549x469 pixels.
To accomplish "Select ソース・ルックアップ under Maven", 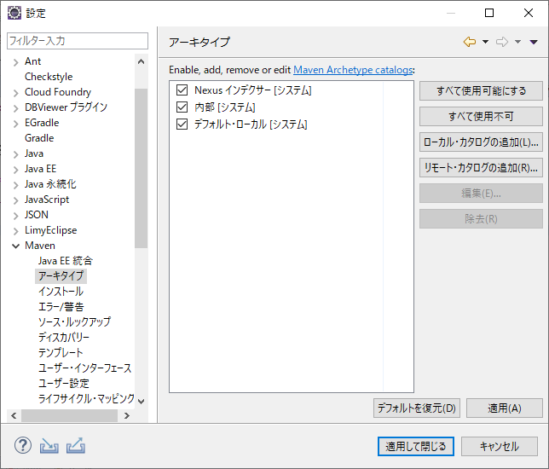I will tap(74, 321).
